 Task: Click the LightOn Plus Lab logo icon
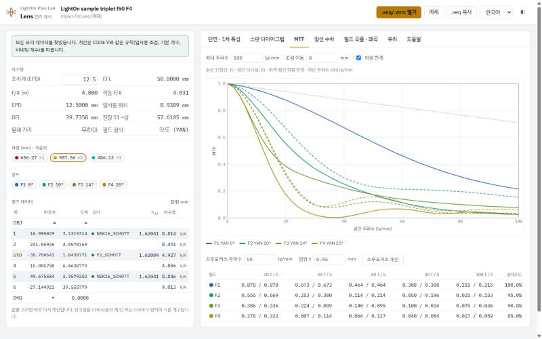coord(11,12)
